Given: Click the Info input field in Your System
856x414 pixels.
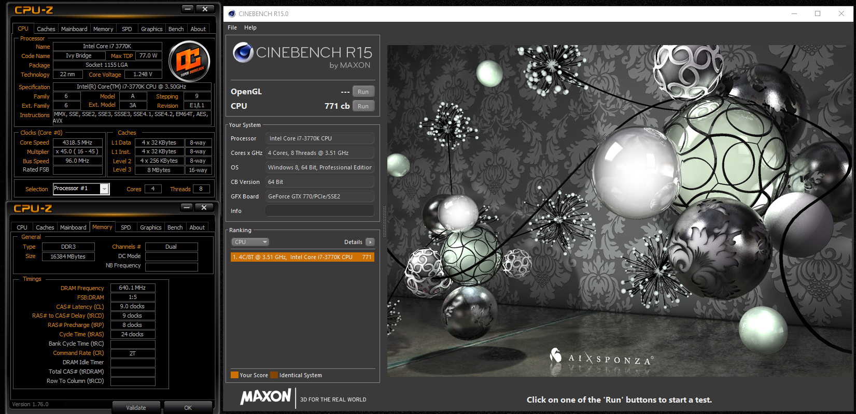Looking at the screenshot, I should tap(319, 211).
